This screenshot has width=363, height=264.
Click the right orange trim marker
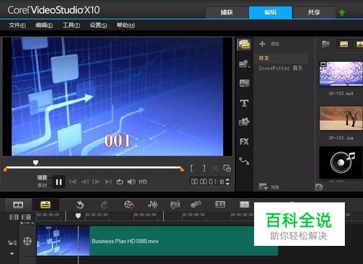(x=181, y=170)
